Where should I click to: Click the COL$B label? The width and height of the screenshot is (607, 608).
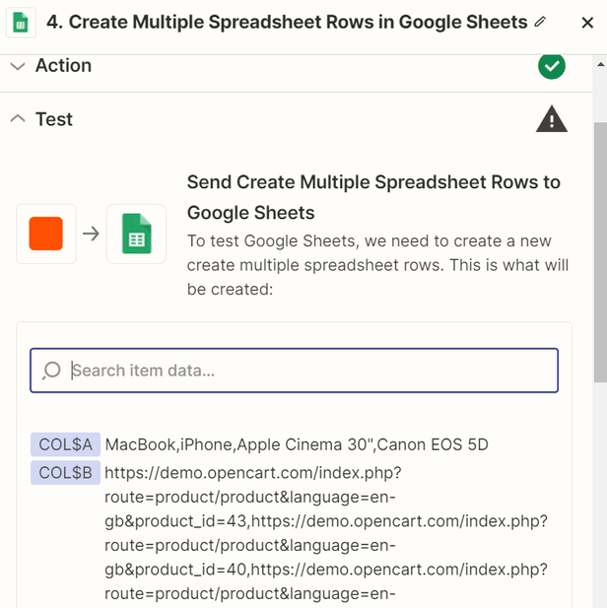pyautogui.click(x=66, y=473)
